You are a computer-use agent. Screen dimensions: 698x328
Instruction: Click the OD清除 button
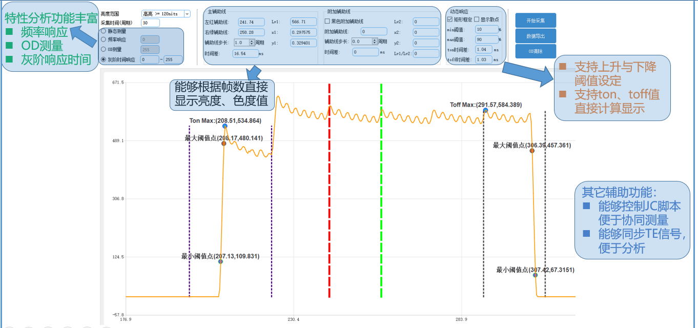coord(536,52)
